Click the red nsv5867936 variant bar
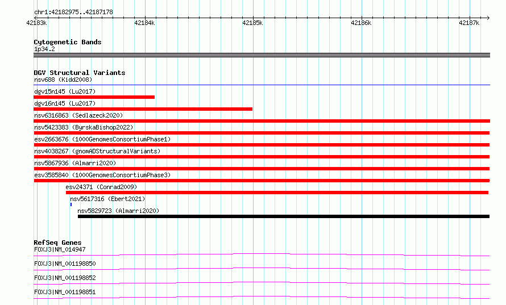The height and width of the screenshot is (305, 506). pos(262,169)
